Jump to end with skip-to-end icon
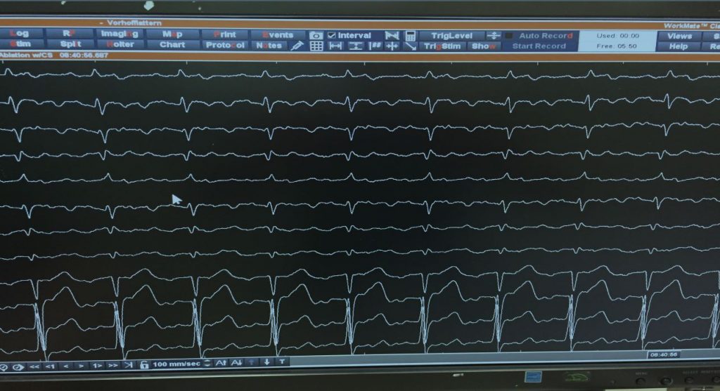Viewport: 720px width, 391px height. point(127,365)
